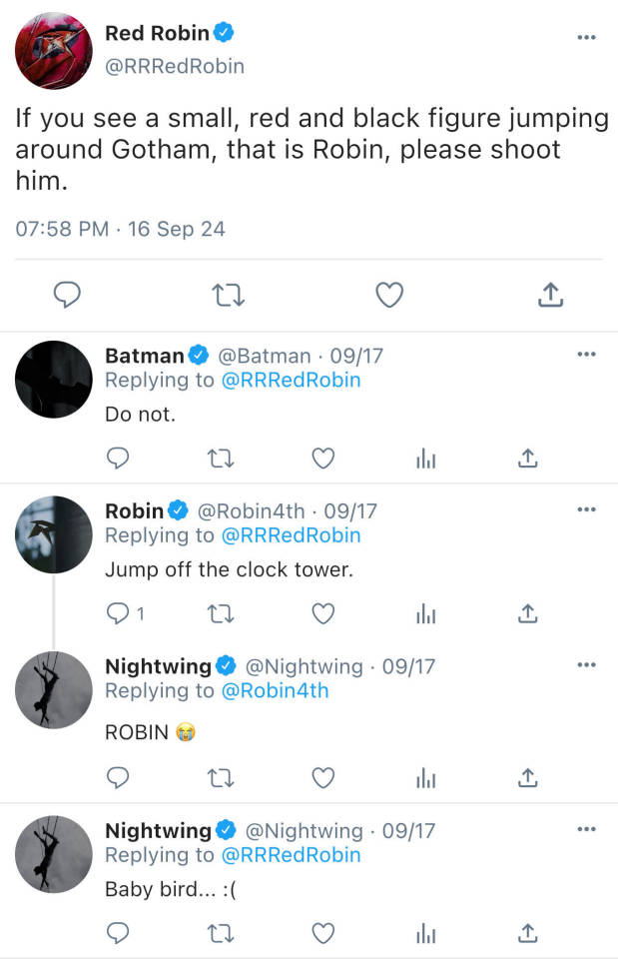Retweet Batman's 'Do not.' reply
The image size is (618, 959).
coord(221,458)
